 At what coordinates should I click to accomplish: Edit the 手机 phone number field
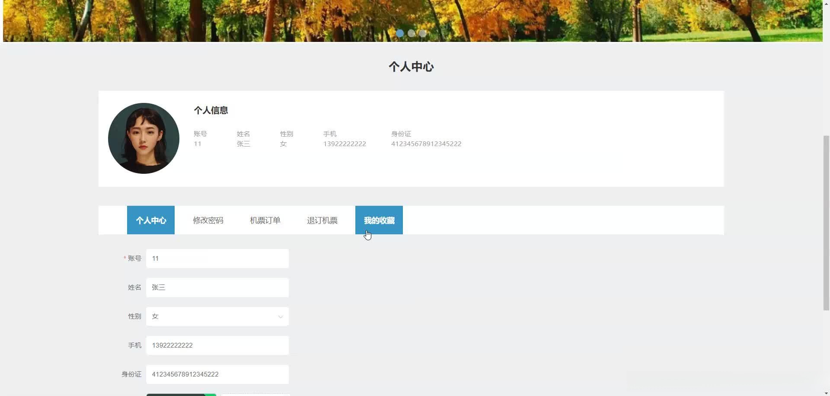tap(217, 345)
